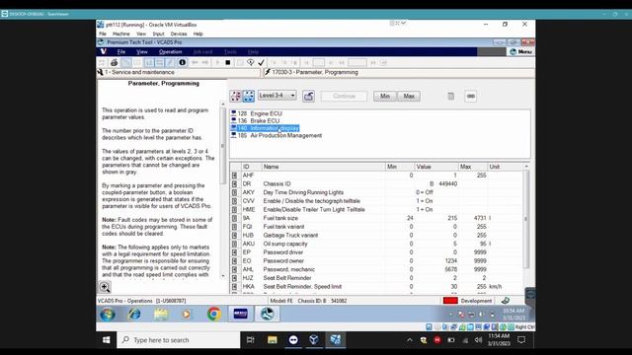Show hidden icons in host system tray
The width and height of the screenshot is (632, 355).
click(410, 340)
